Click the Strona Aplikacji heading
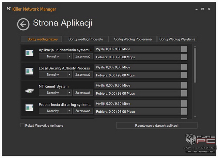The width and height of the screenshot is (218, 158). (63, 23)
